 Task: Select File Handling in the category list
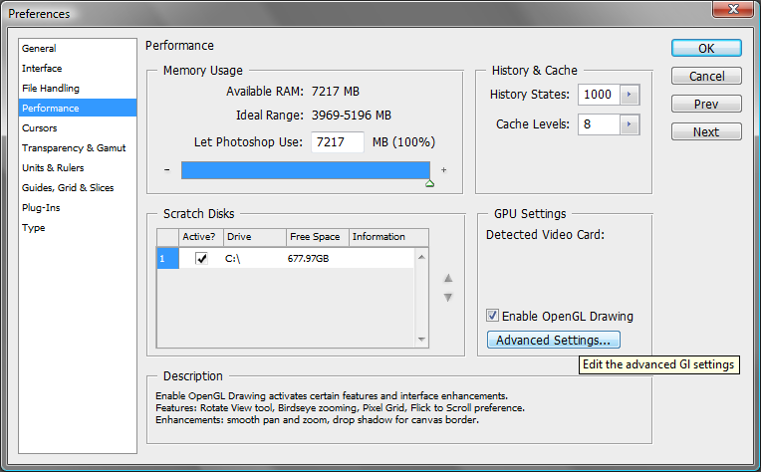click(78, 89)
